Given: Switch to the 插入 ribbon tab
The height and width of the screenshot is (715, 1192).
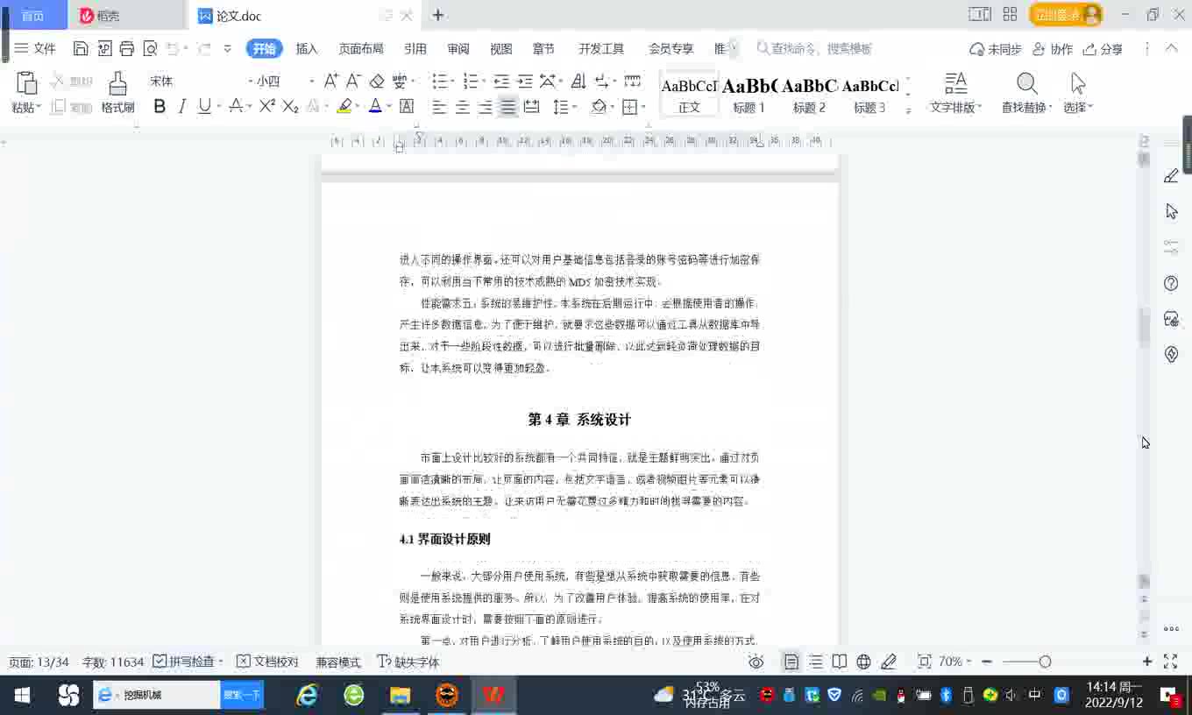Looking at the screenshot, I should [x=307, y=49].
